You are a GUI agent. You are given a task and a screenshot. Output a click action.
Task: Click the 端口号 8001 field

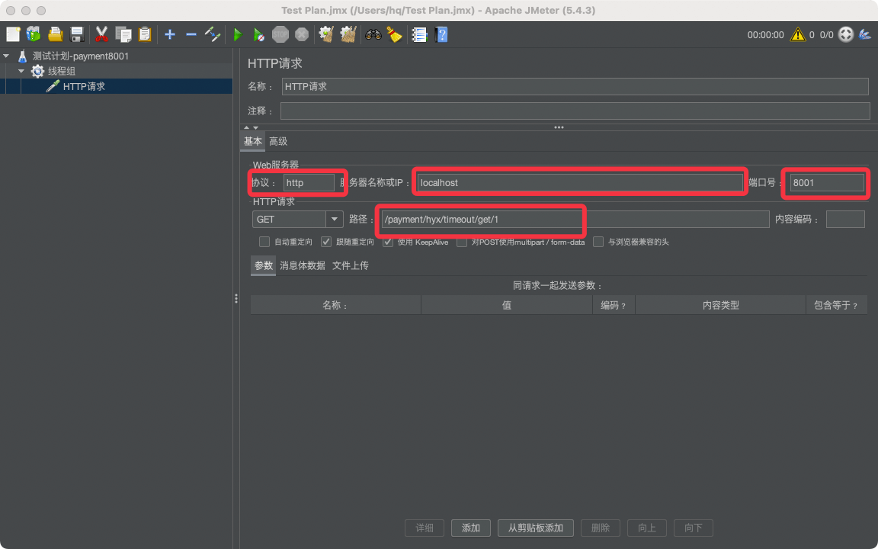click(x=826, y=183)
